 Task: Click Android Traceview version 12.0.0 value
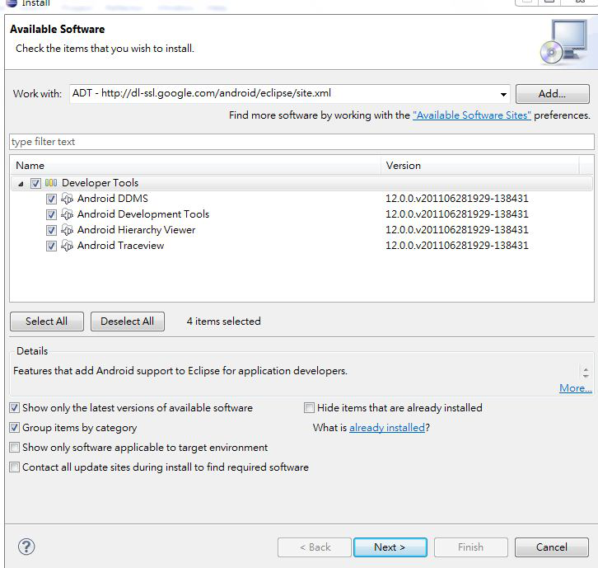[x=457, y=246]
